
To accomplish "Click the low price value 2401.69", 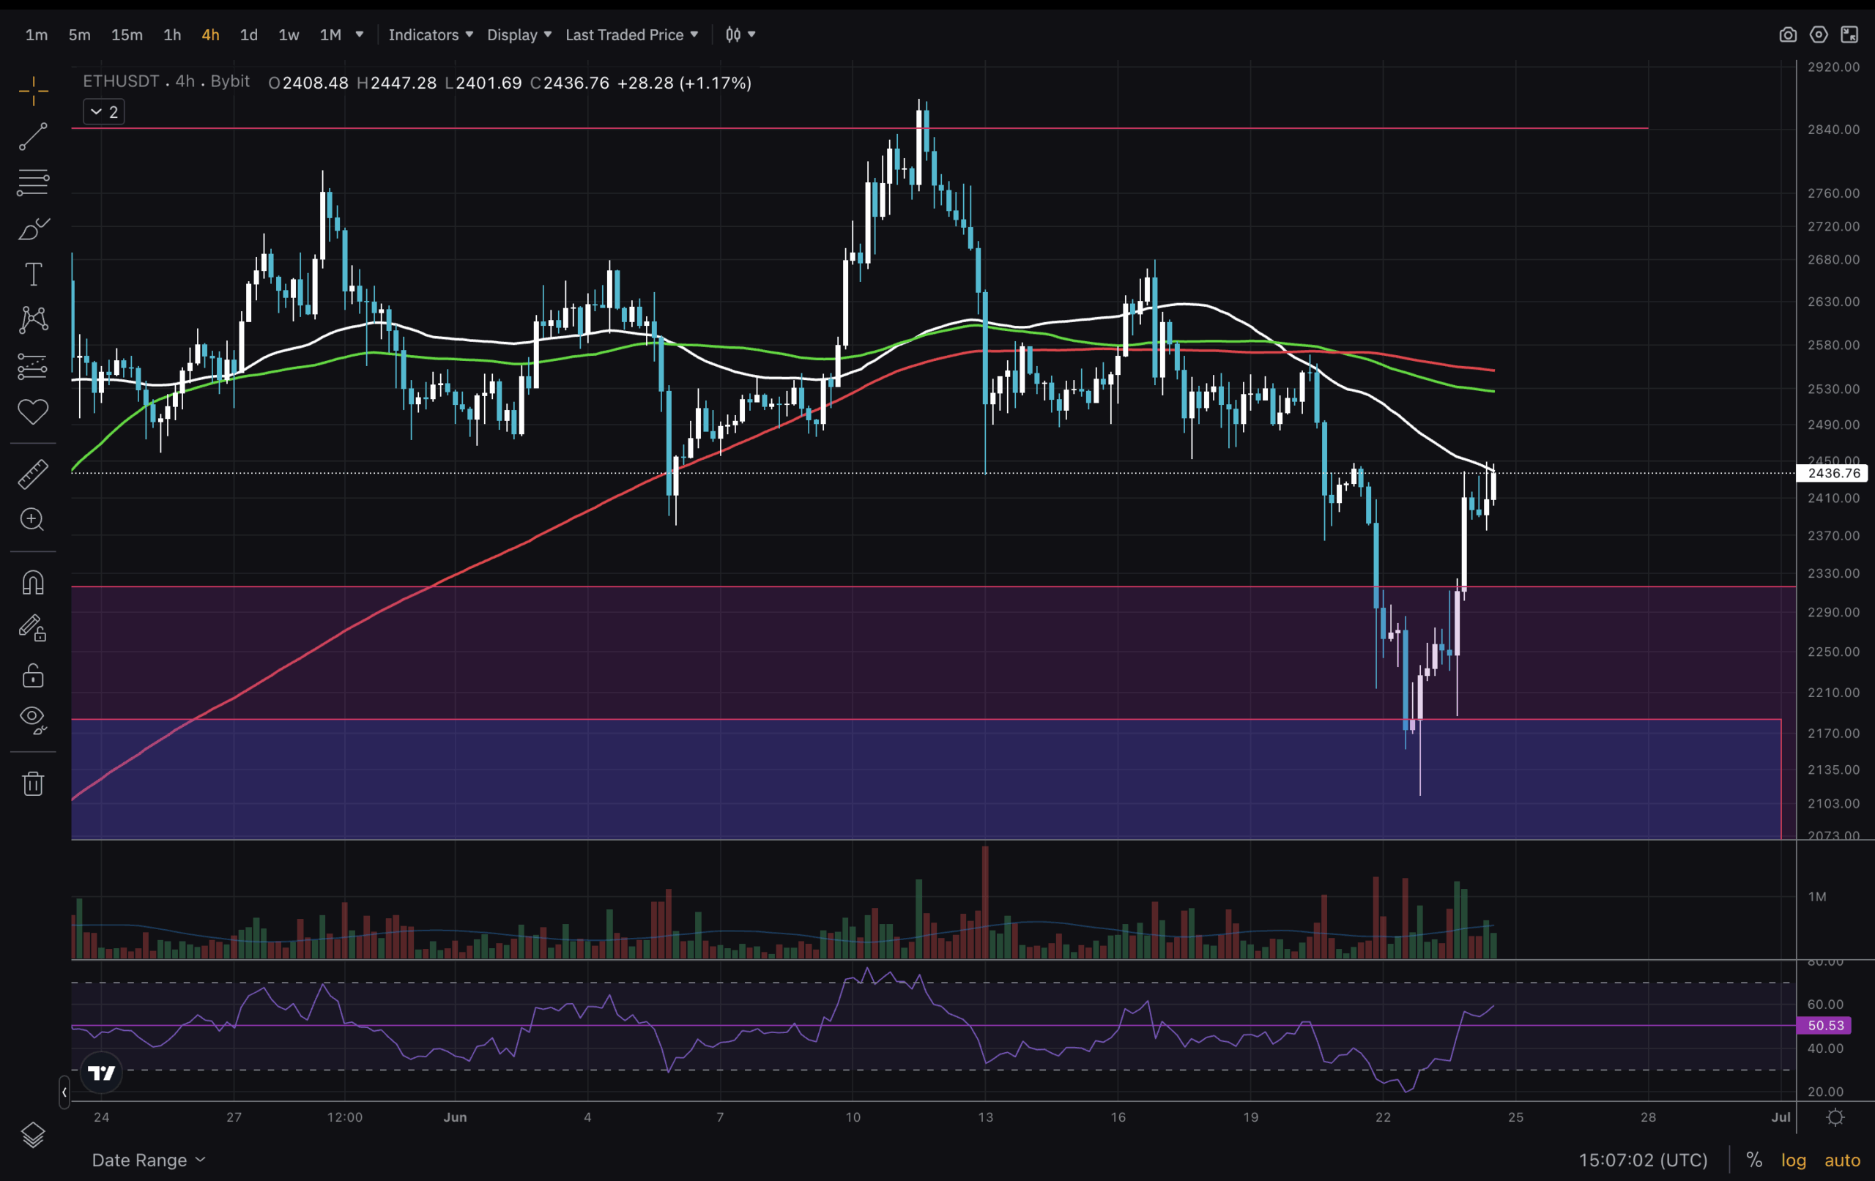I will (489, 83).
